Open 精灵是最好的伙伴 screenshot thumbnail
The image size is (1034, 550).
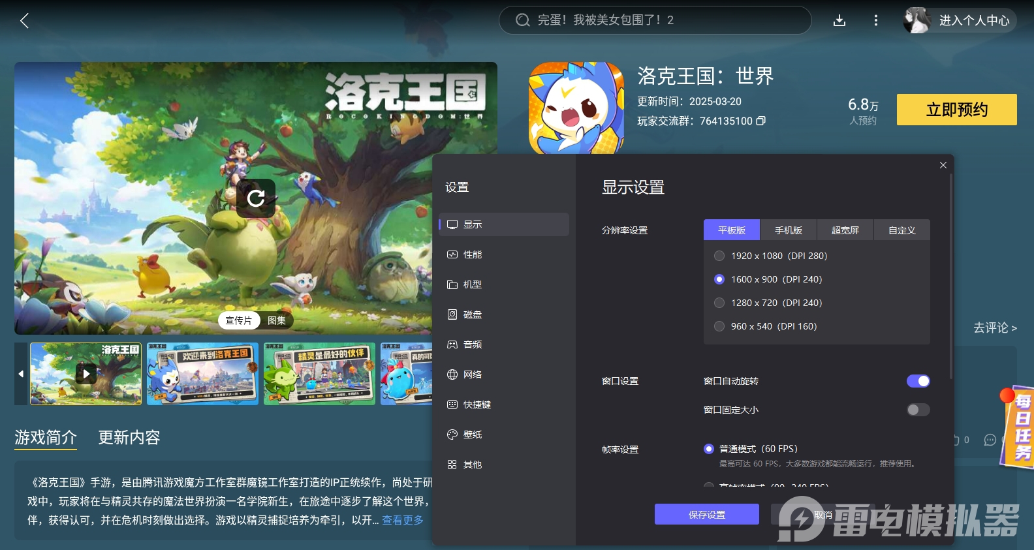tap(319, 374)
